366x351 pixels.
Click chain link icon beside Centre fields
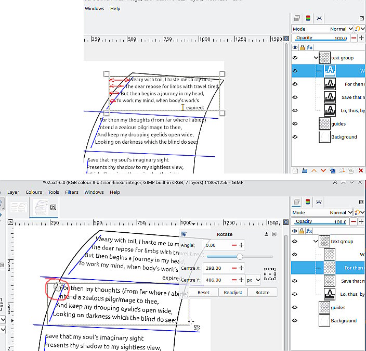270,274
